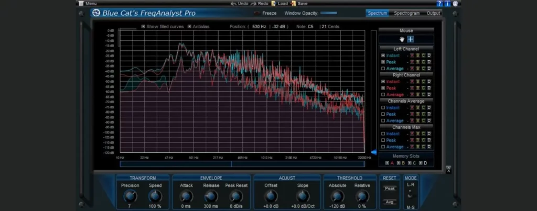Click the Window Opacity slider
Image resolution: width=537 pixels, height=211 pixels.
coord(329,13)
